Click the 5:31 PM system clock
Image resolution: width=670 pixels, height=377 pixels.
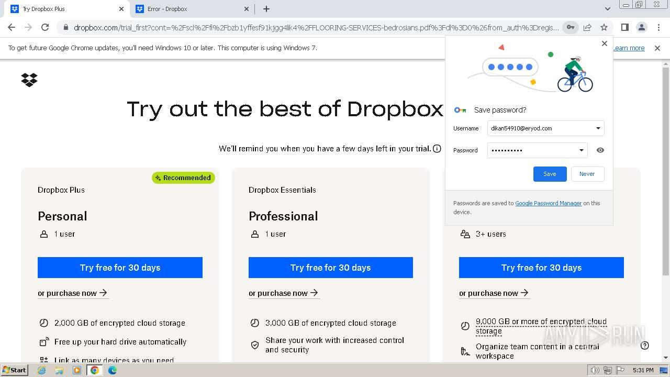point(643,370)
